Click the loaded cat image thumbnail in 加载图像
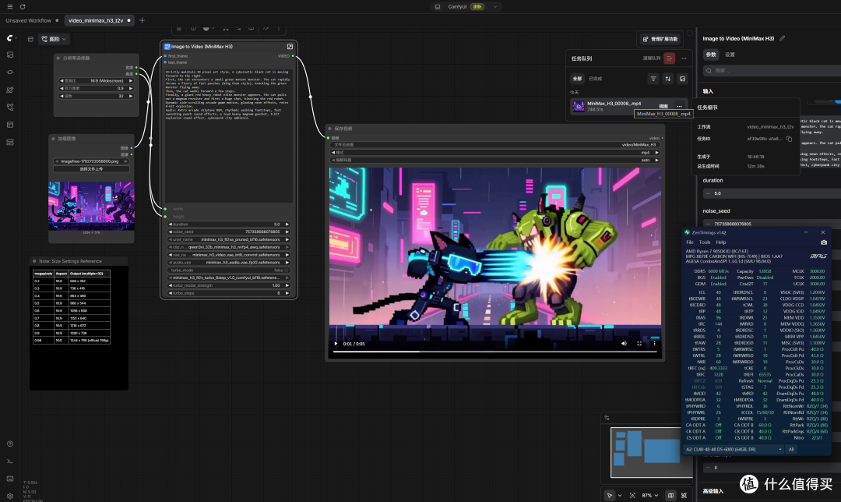The height and width of the screenshot is (502, 841). (x=92, y=206)
